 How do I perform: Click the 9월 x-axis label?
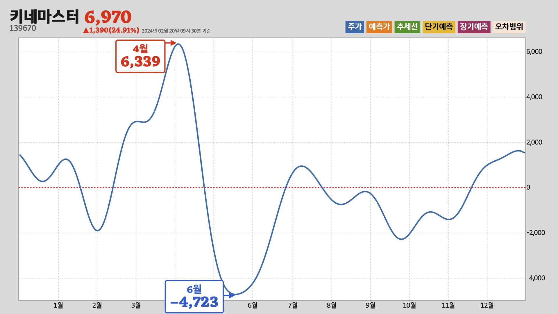[371, 305]
